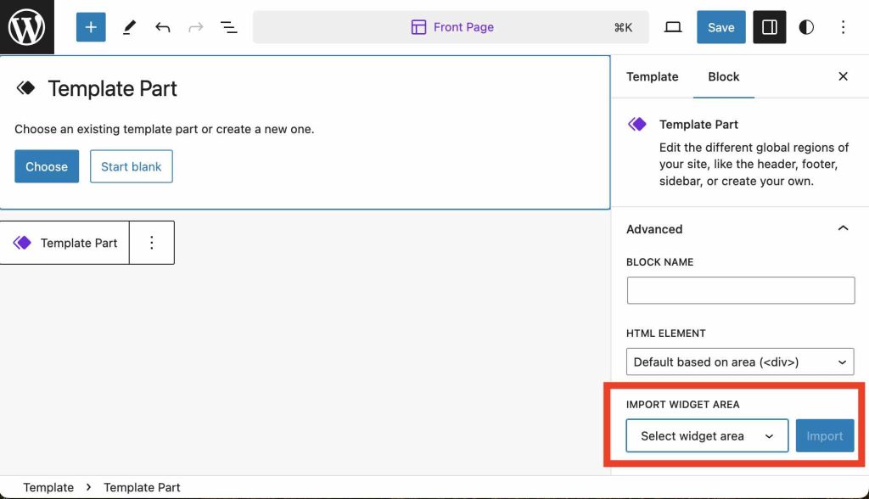
Task: Switch to the Block tab
Action: (723, 76)
